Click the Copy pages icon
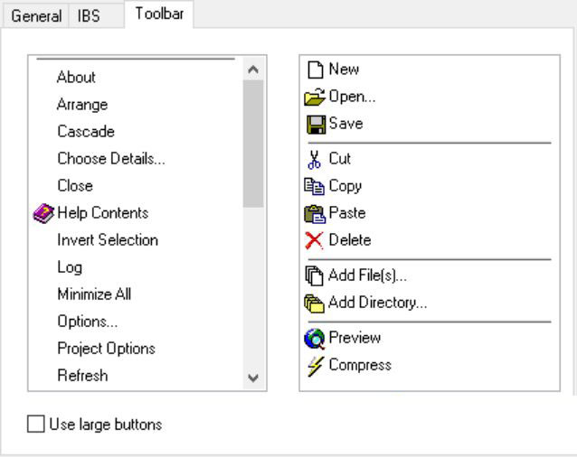 pyautogui.click(x=315, y=186)
